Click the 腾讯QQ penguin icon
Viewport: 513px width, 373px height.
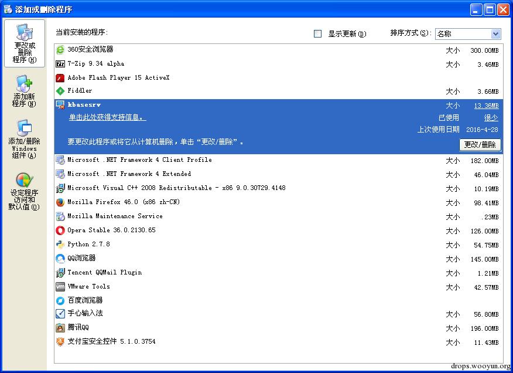point(60,328)
